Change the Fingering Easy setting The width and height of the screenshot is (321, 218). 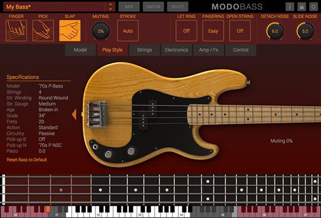213,31
